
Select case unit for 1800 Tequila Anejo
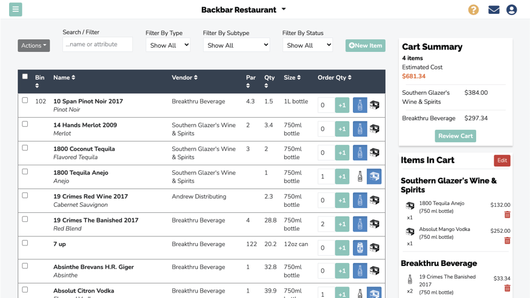[x=374, y=177]
